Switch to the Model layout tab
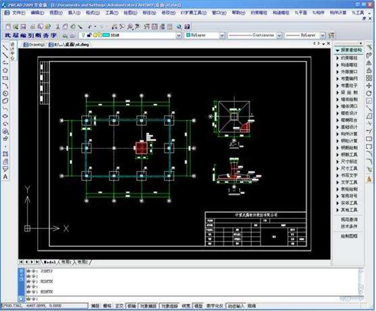This screenshot has height=311, width=376. pos(50,262)
